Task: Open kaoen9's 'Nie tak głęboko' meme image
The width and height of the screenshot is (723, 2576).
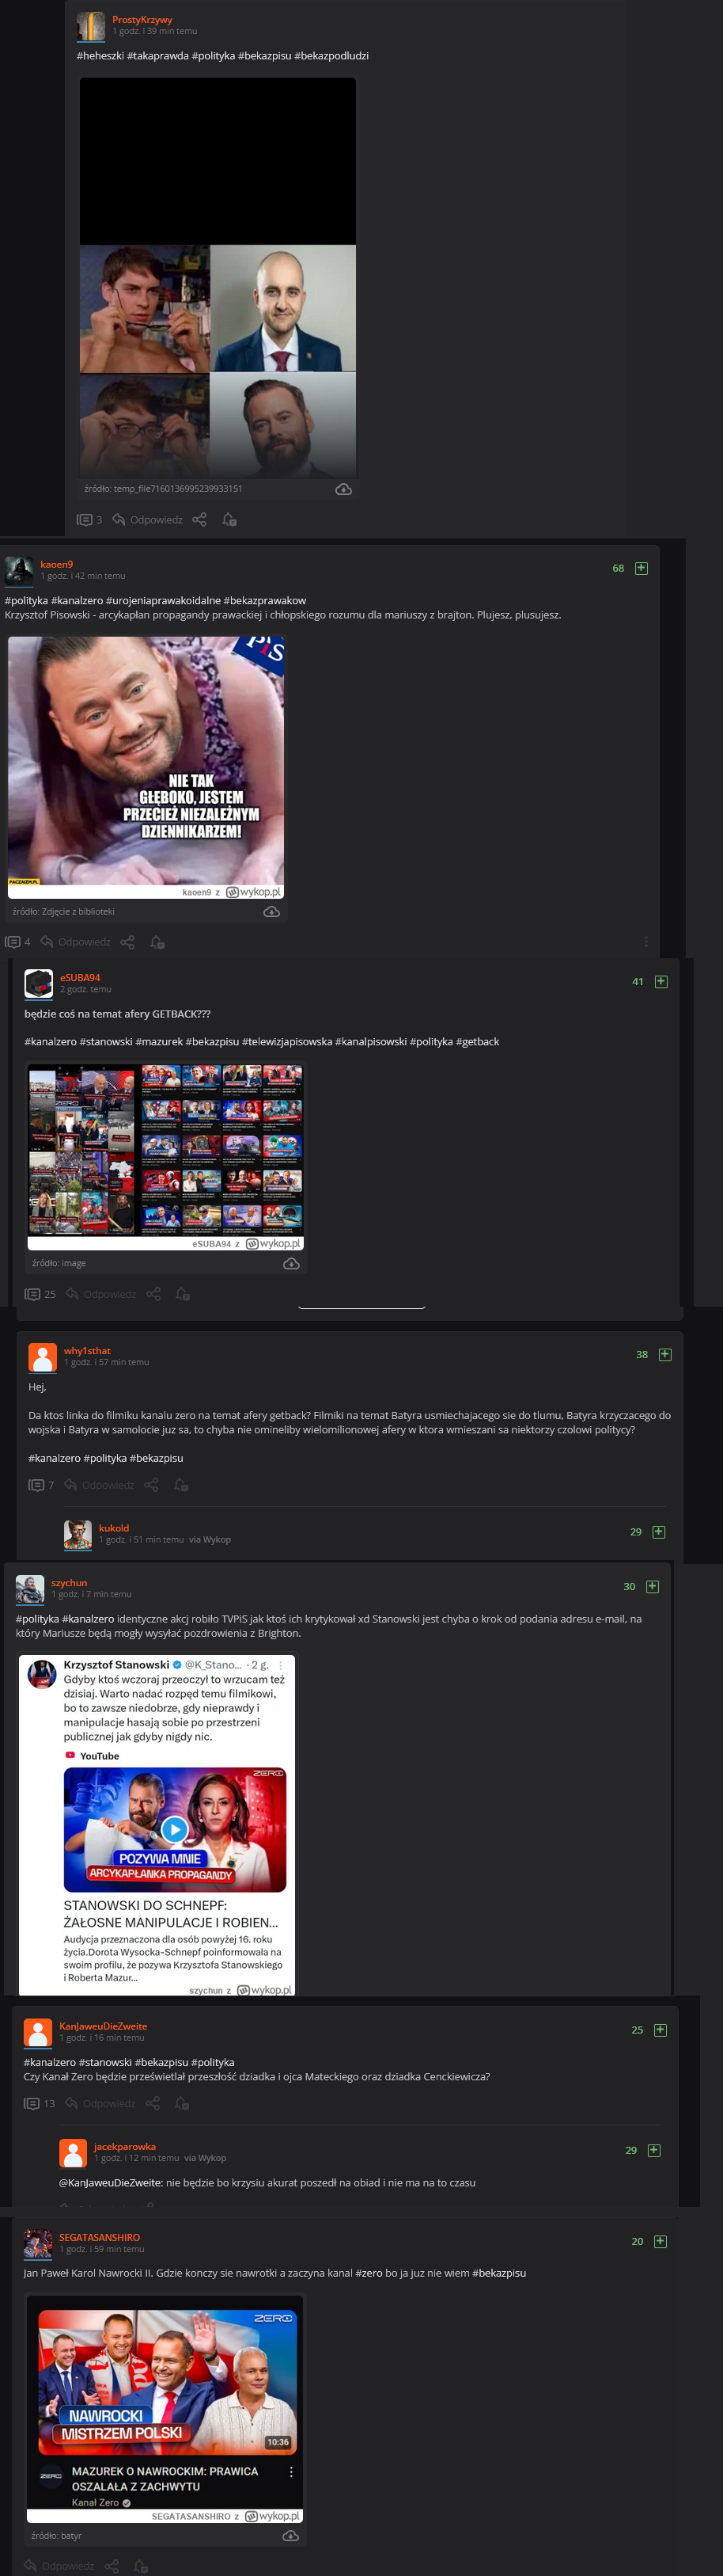Action: click(146, 768)
